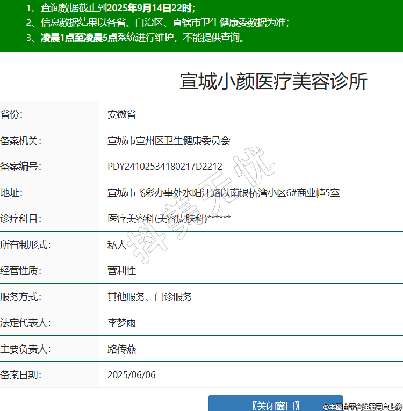Click the bold date 2025年9月14日22时 in notice
This screenshot has height=411, width=403.
tap(149, 8)
